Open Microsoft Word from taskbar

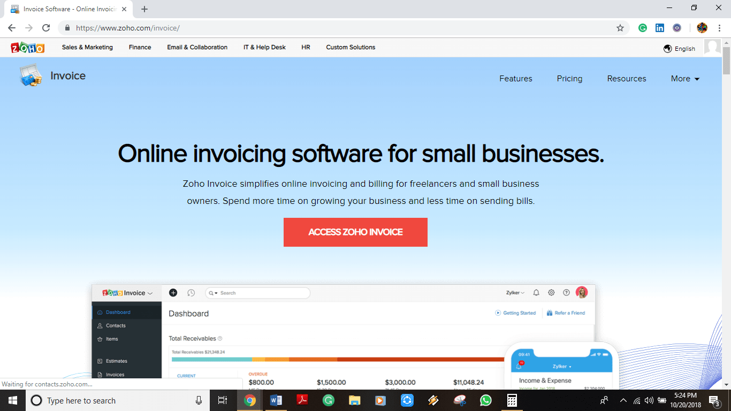coord(276,400)
